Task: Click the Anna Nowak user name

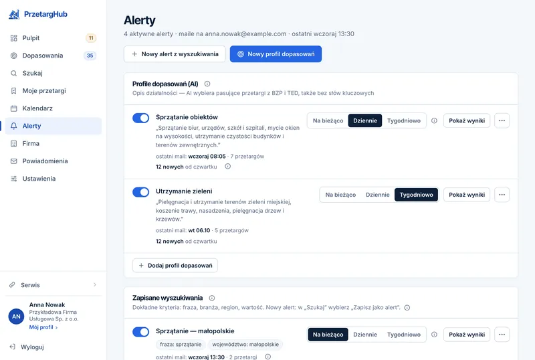Action: click(x=47, y=304)
